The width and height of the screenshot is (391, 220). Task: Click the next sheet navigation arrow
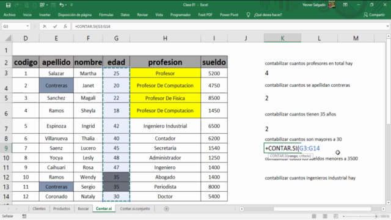coord(16,209)
